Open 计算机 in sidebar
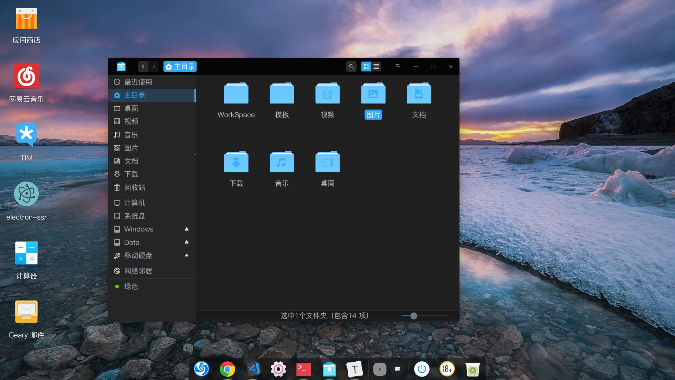The width and height of the screenshot is (675, 380). pos(152,203)
